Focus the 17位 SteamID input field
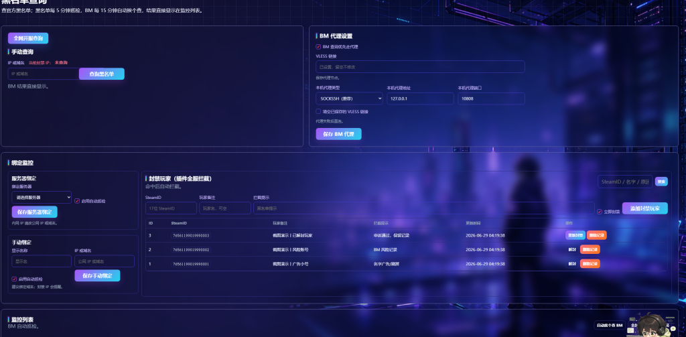Screen dimensions: 686x337 [171, 208]
